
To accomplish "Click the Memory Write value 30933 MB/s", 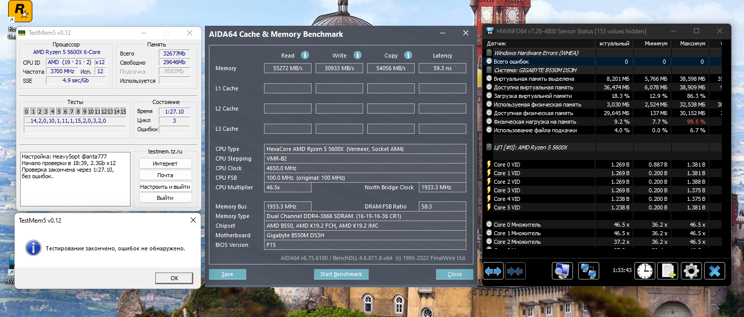I will [339, 68].
